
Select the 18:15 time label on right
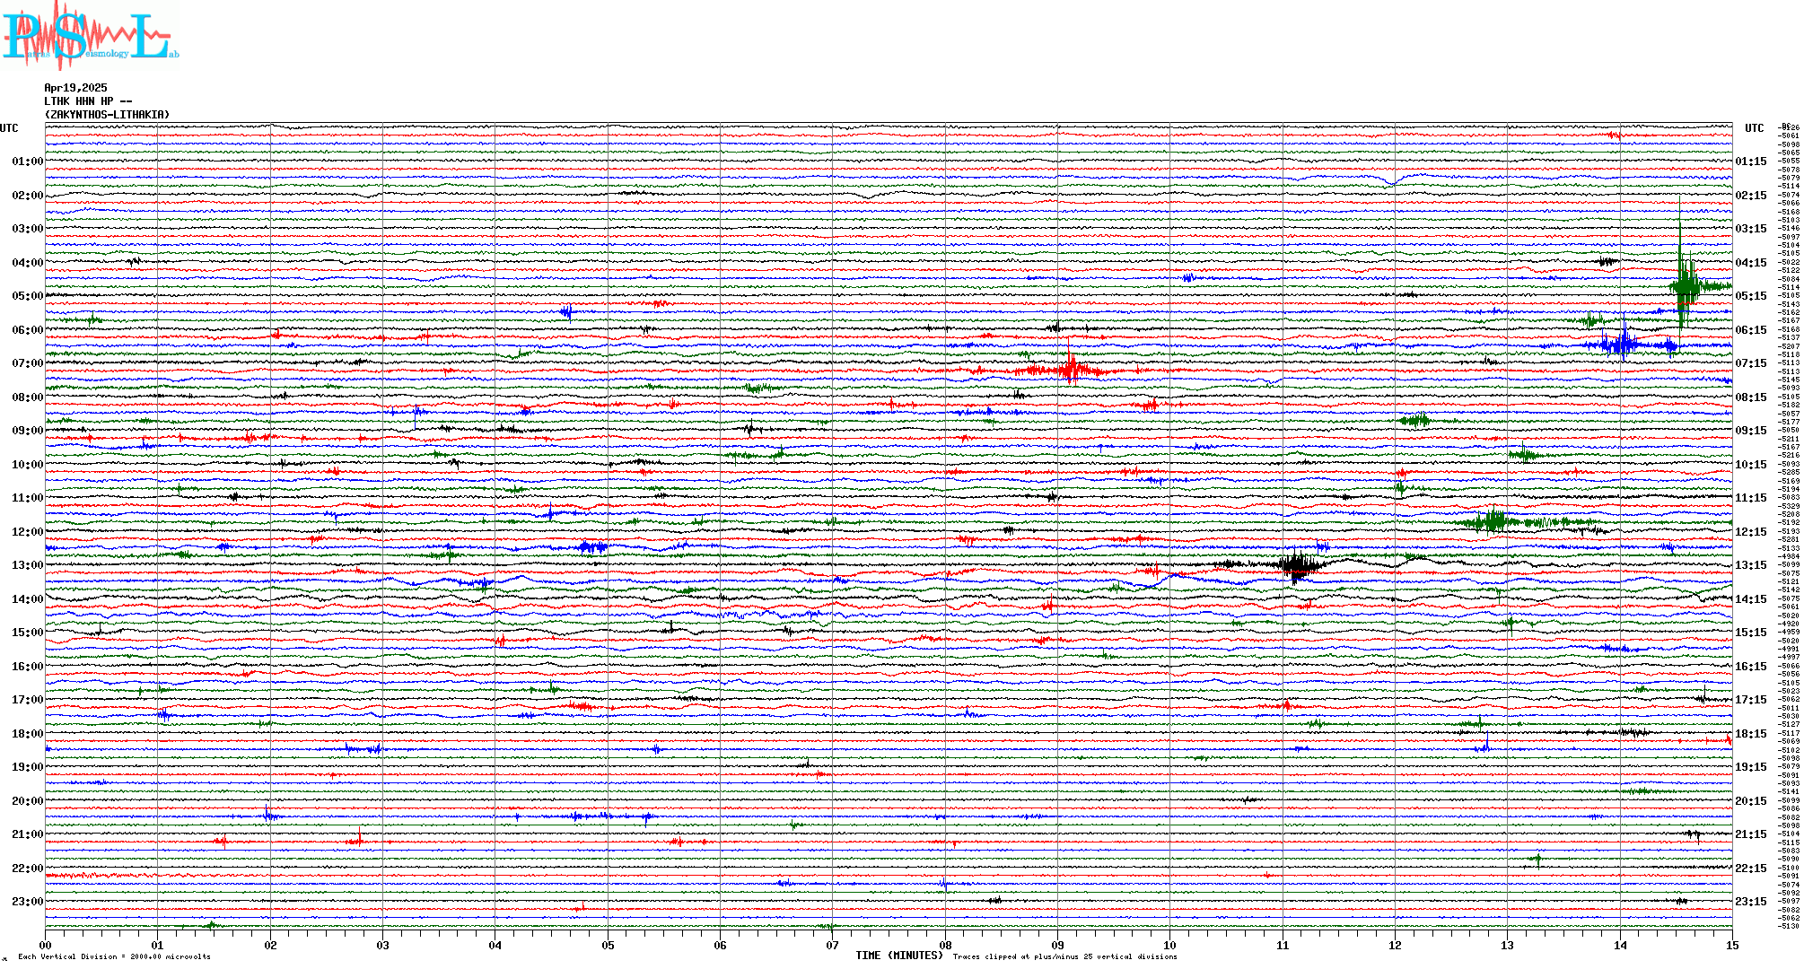[1751, 734]
